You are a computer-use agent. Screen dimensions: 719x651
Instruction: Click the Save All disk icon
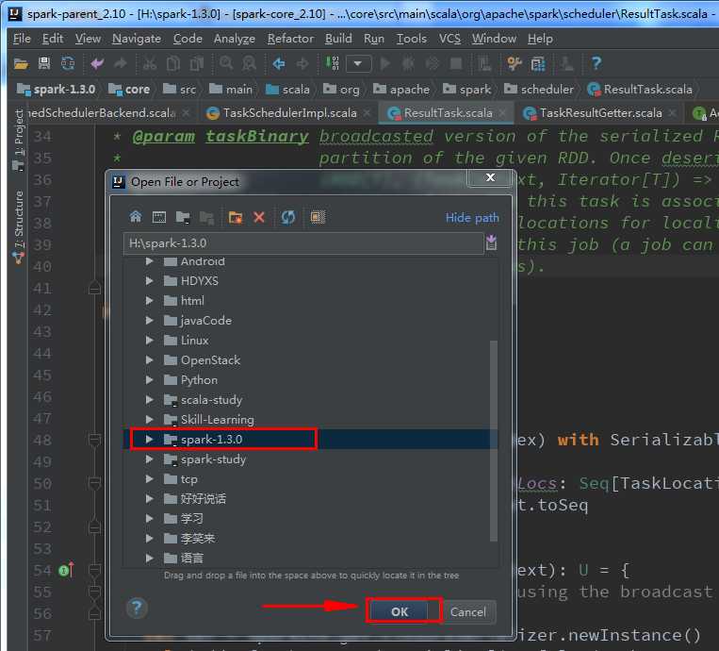coord(44,63)
